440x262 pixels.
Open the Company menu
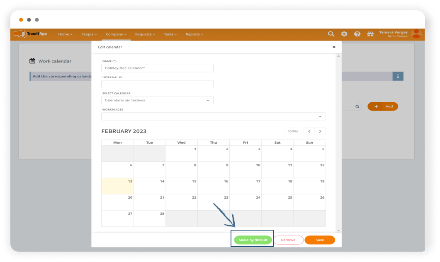pyautogui.click(x=116, y=34)
